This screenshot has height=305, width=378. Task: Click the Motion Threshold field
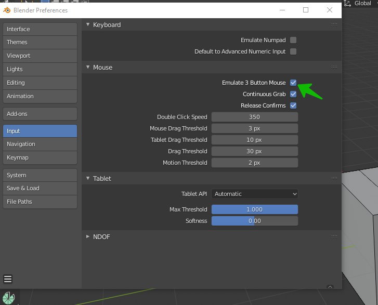tap(255, 163)
